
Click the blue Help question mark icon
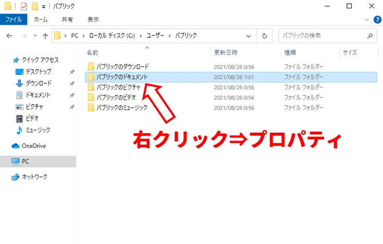click(x=377, y=19)
